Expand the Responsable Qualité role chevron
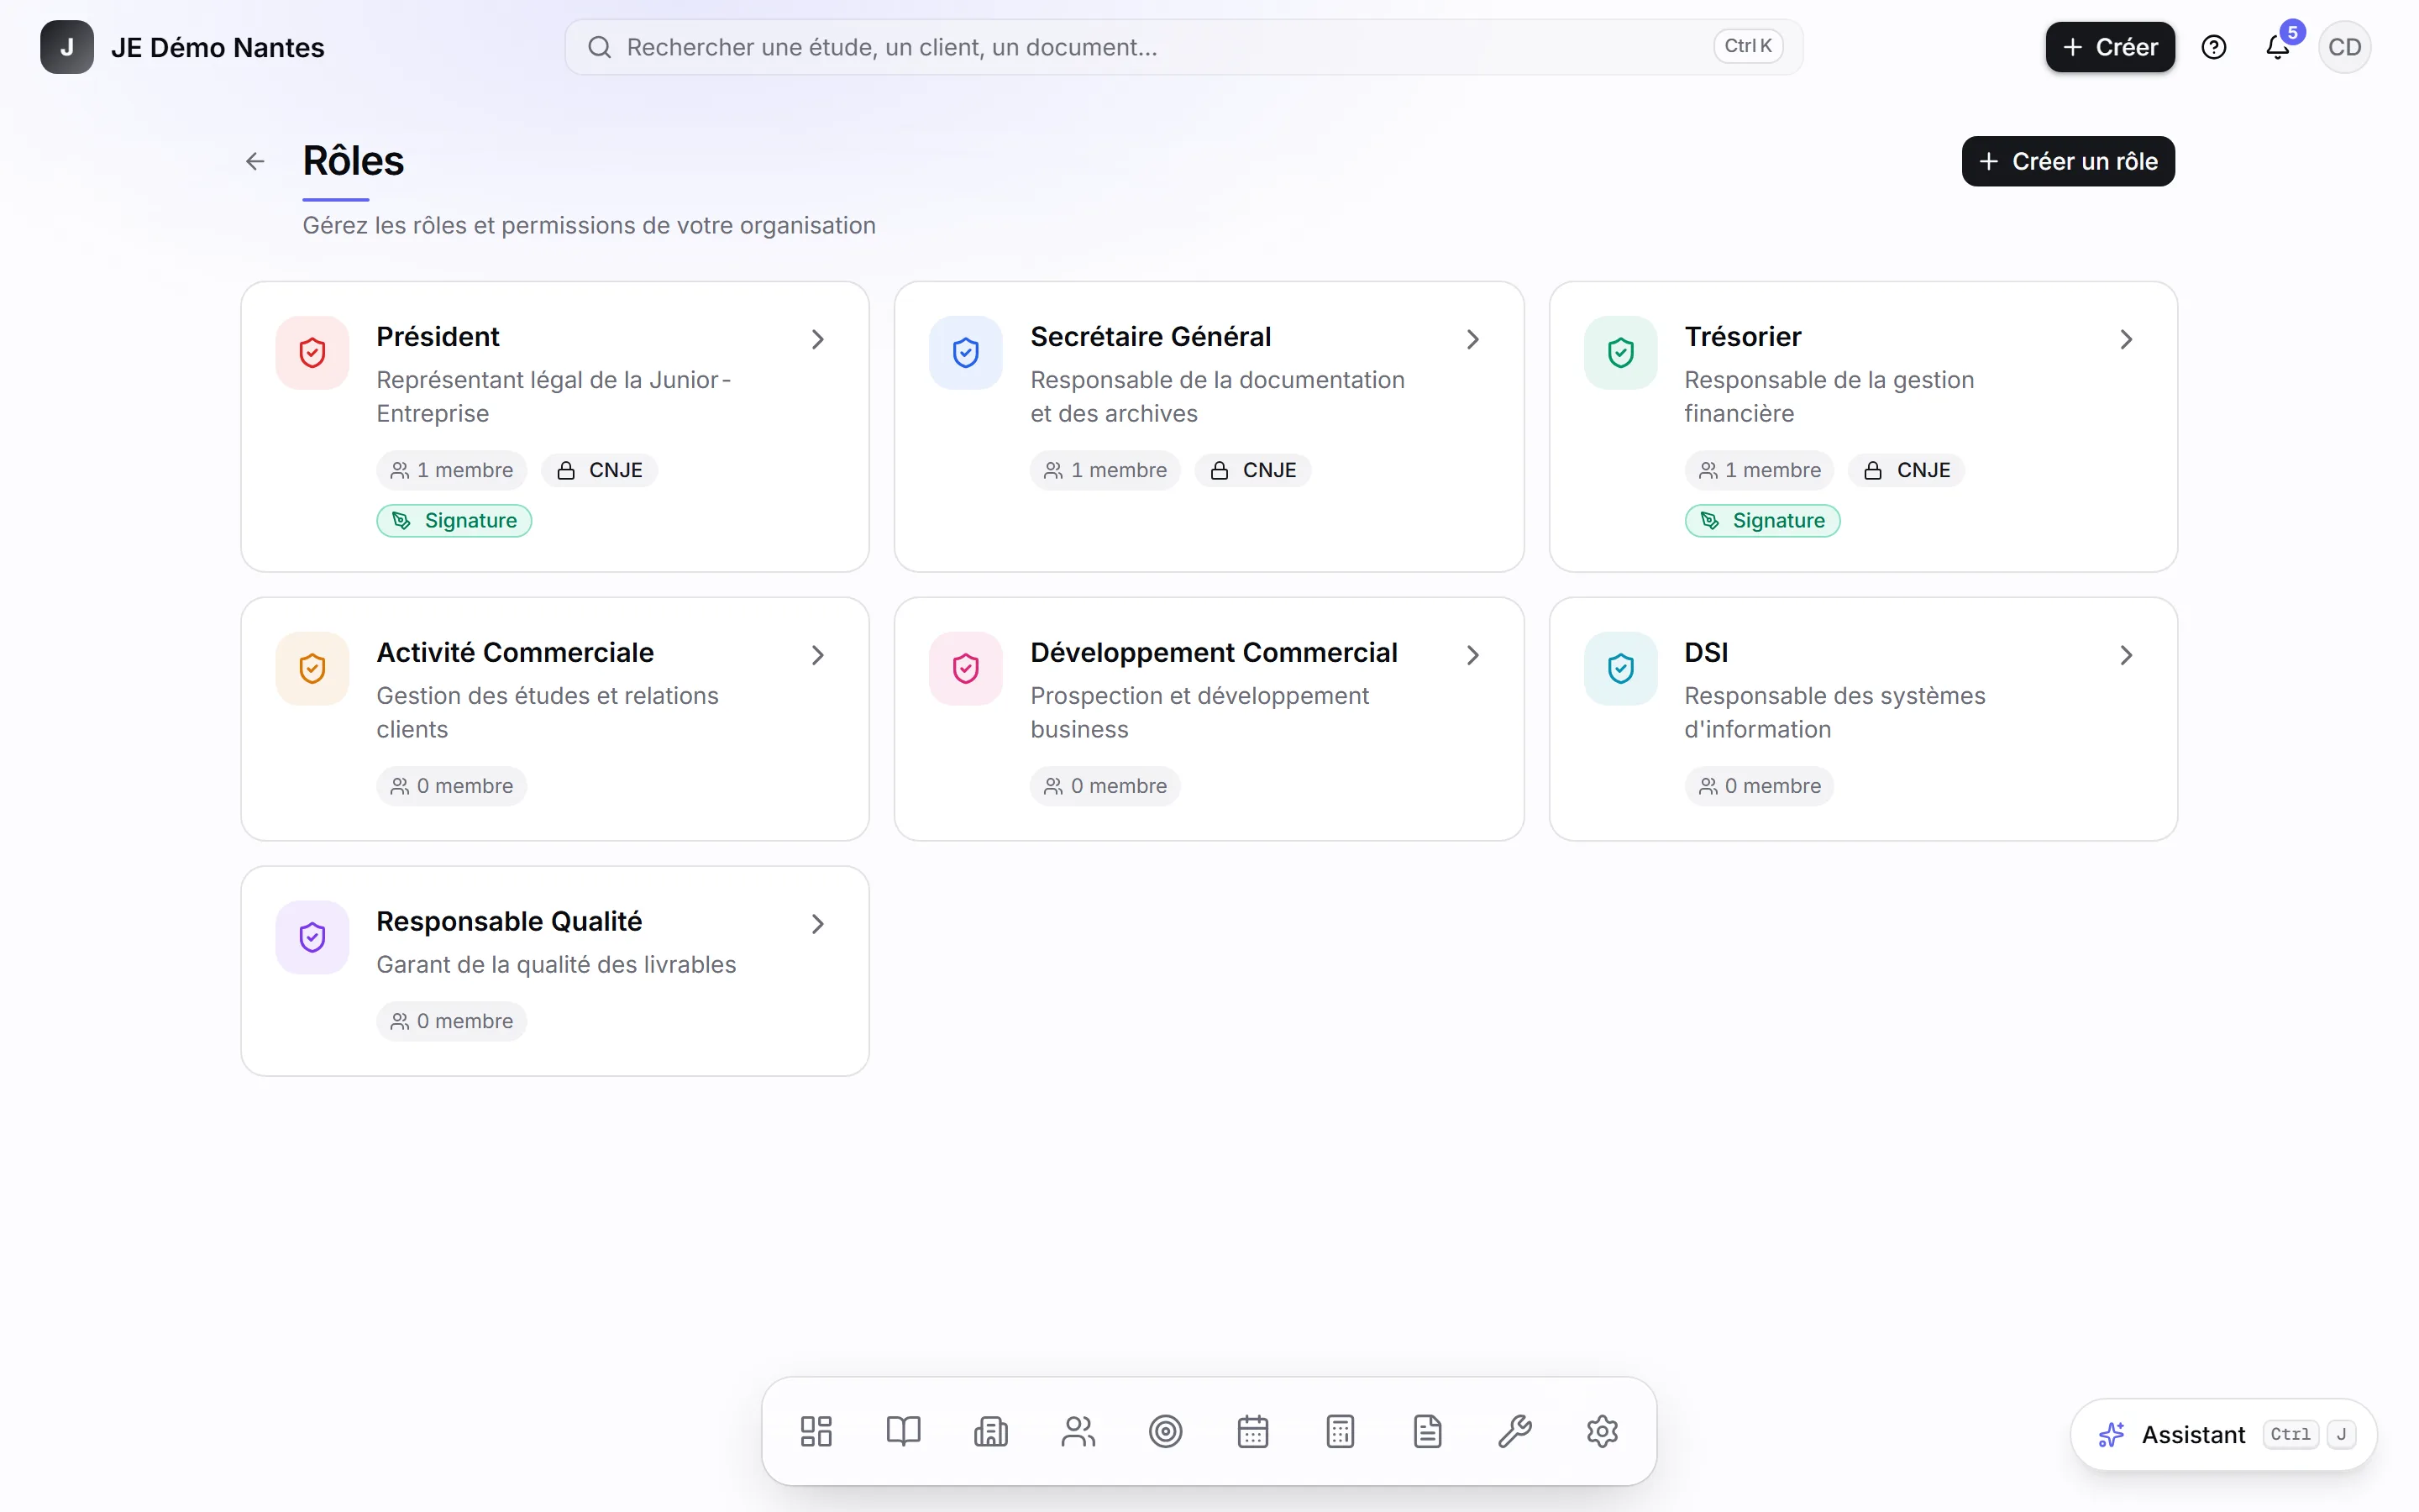The height and width of the screenshot is (1512, 2419). click(x=817, y=924)
